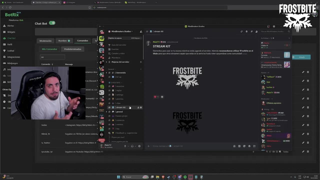Open the Threads icon in channel header
This screenshot has width=320, height=180.
click(241, 31)
